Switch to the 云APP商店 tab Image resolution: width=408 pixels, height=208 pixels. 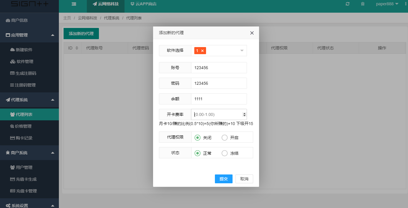143,4
